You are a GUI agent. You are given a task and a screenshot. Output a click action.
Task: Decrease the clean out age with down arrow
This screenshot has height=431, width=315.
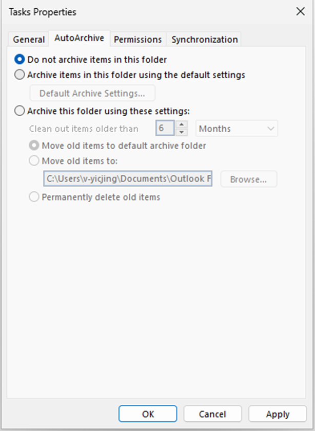(181, 132)
